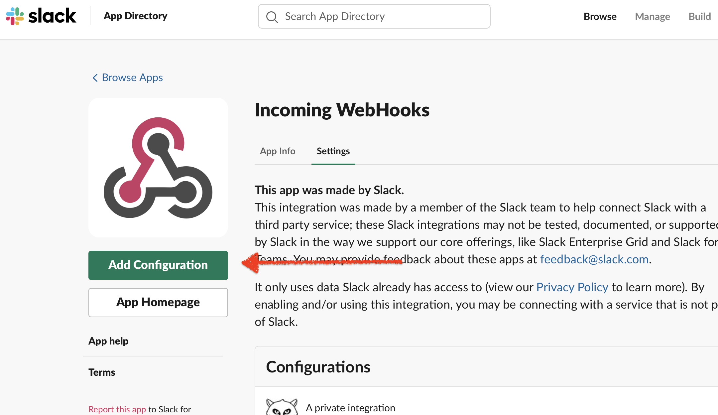Screen dimensions: 718x415
Task: Click Report this app link
Action: point(117,409)
